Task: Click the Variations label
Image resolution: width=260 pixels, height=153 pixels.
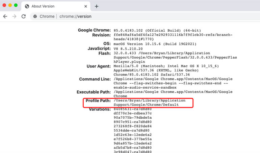Action: [100, 109]
